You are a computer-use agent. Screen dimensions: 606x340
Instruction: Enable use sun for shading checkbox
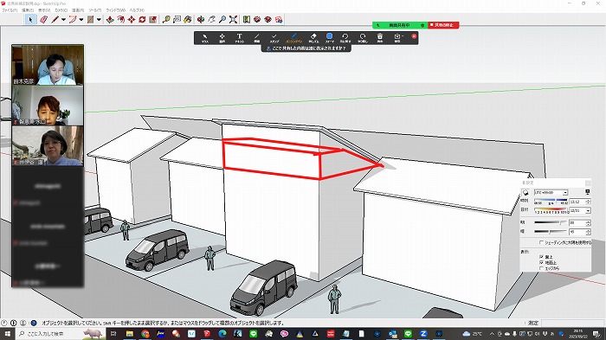pos(541,242)
